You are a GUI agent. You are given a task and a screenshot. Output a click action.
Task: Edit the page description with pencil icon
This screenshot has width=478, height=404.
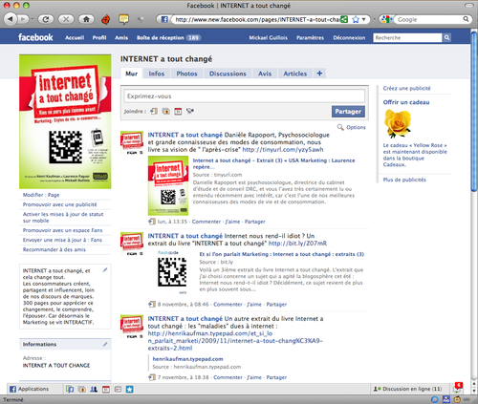(x=105, y=270)
